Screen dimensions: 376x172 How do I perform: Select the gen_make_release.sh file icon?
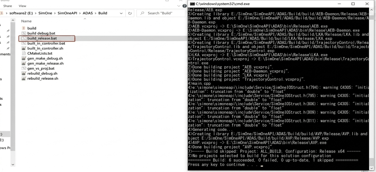coord(24,63)
